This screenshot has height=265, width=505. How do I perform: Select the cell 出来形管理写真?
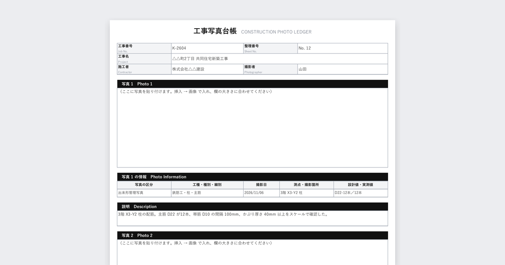[144, 193]
